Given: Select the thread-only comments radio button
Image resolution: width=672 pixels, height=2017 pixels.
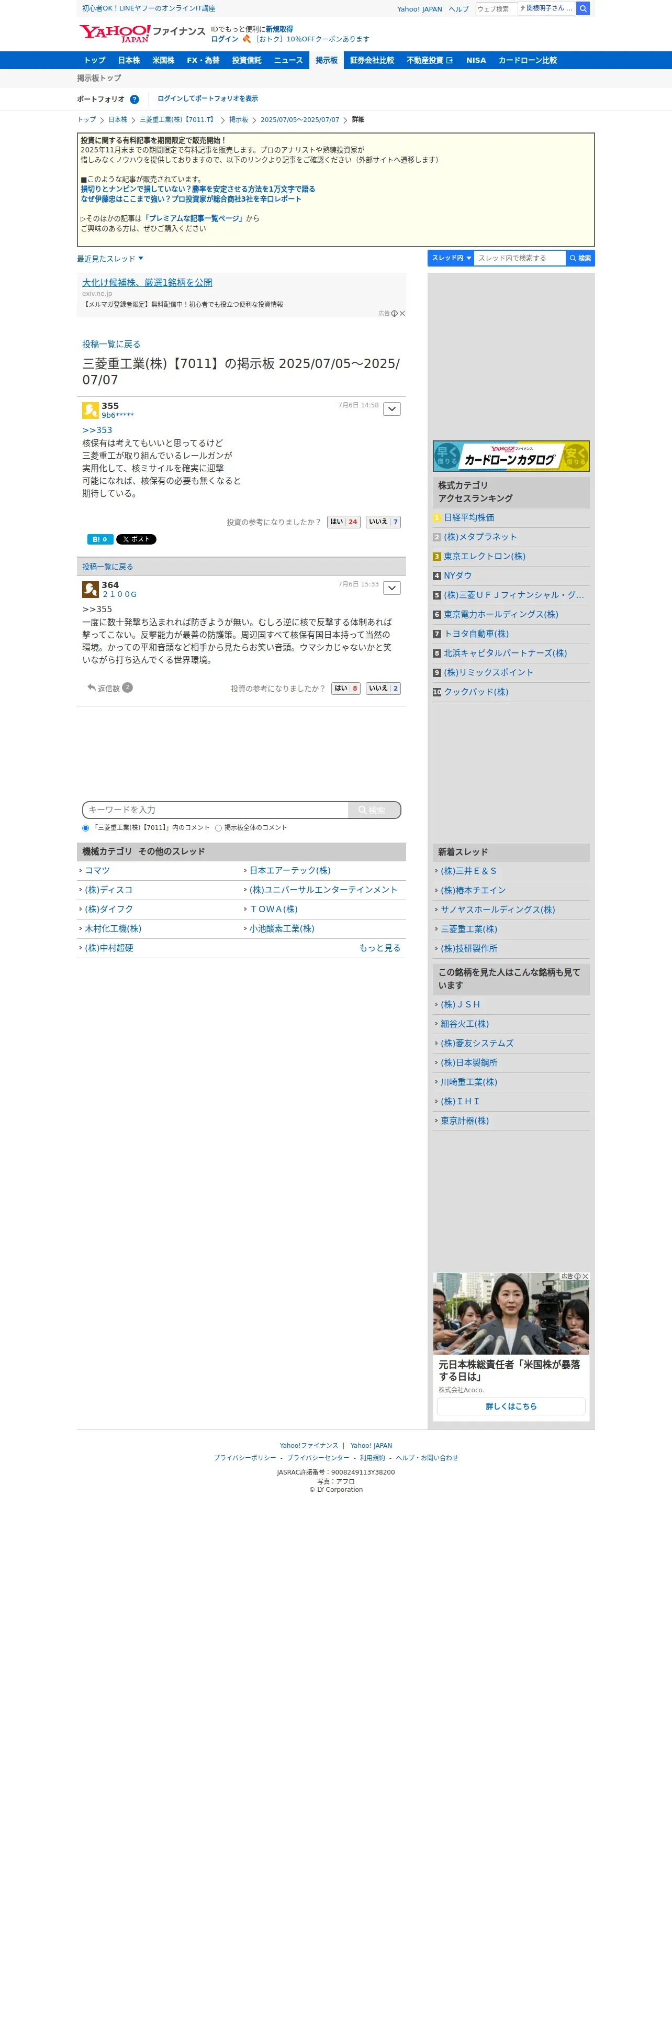Looking at the screenshot, I should 86,828.
